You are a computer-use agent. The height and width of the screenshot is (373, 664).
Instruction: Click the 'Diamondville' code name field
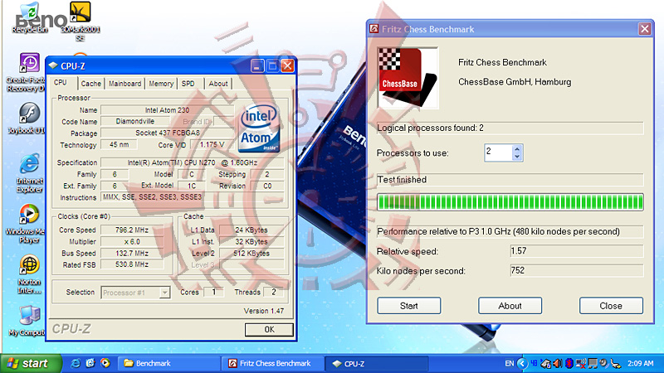tap(135, 121)
